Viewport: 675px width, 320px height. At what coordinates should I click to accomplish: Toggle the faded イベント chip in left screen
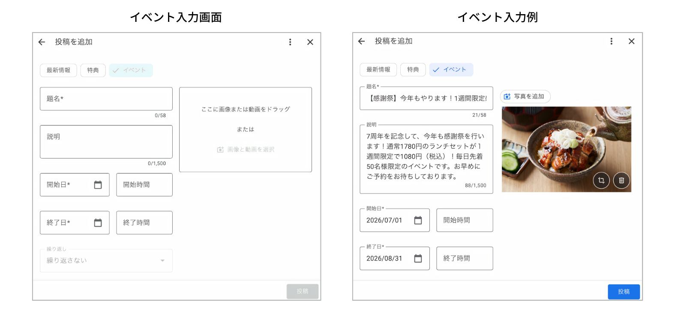pos(131,70)
